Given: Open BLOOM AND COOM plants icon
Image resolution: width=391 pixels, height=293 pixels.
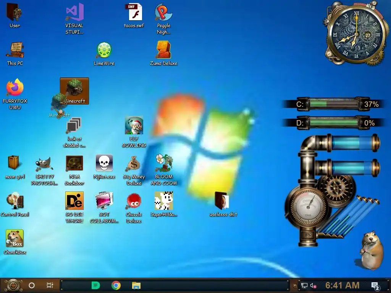Looking at the screenshot, I should [163, 170].
